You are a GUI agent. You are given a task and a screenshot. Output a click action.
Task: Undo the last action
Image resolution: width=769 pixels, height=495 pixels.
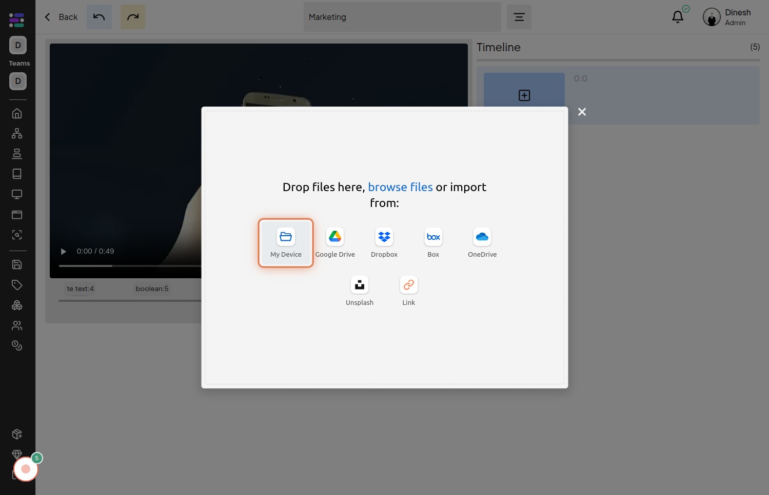point(99,17)
